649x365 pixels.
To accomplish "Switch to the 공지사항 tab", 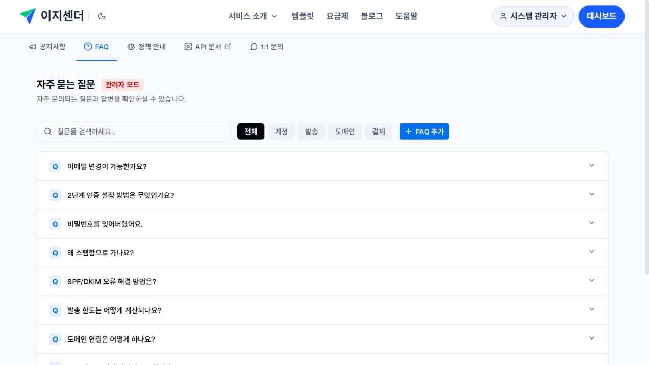I will tap(47, 47).
